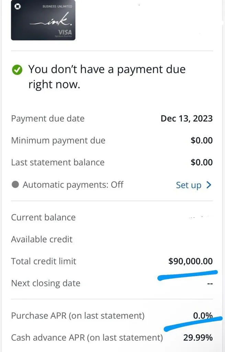
Task: Click the Chase logo on card image
Action: click(x=18, y=7)
